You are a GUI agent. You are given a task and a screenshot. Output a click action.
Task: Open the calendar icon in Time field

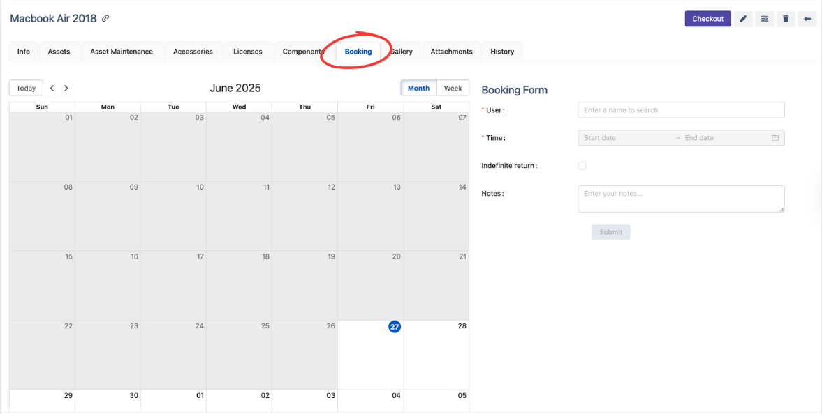pyautogui.click(x=775, y=138)
